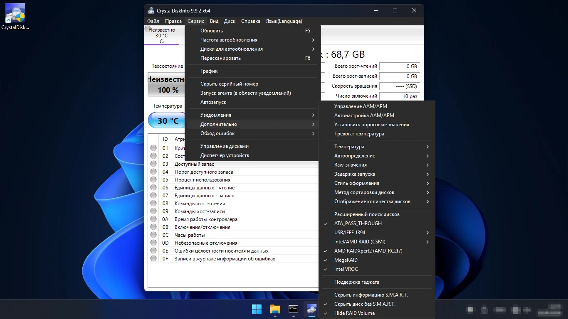
Task: Expand Диски для автообновления submenu
Action: coord(253,49)
